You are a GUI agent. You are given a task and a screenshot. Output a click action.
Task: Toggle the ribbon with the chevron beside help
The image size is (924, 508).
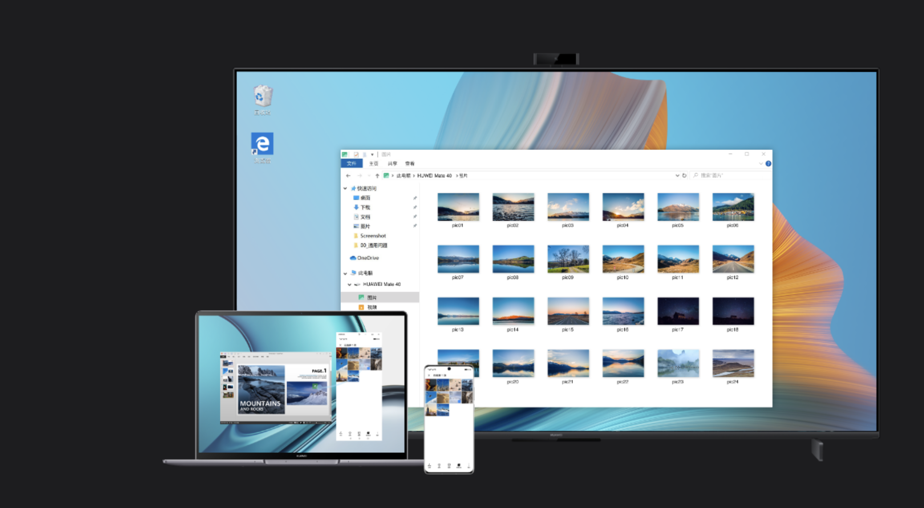(x=761, y=164)
